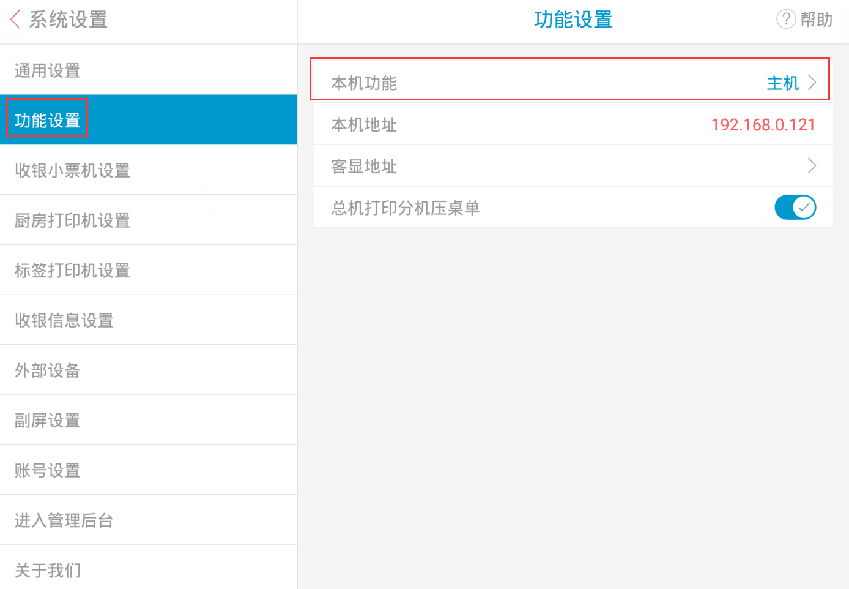This screenshot has height=589, width=849.
Task: Open 副屏设置 settings
Action: point(149,420)
